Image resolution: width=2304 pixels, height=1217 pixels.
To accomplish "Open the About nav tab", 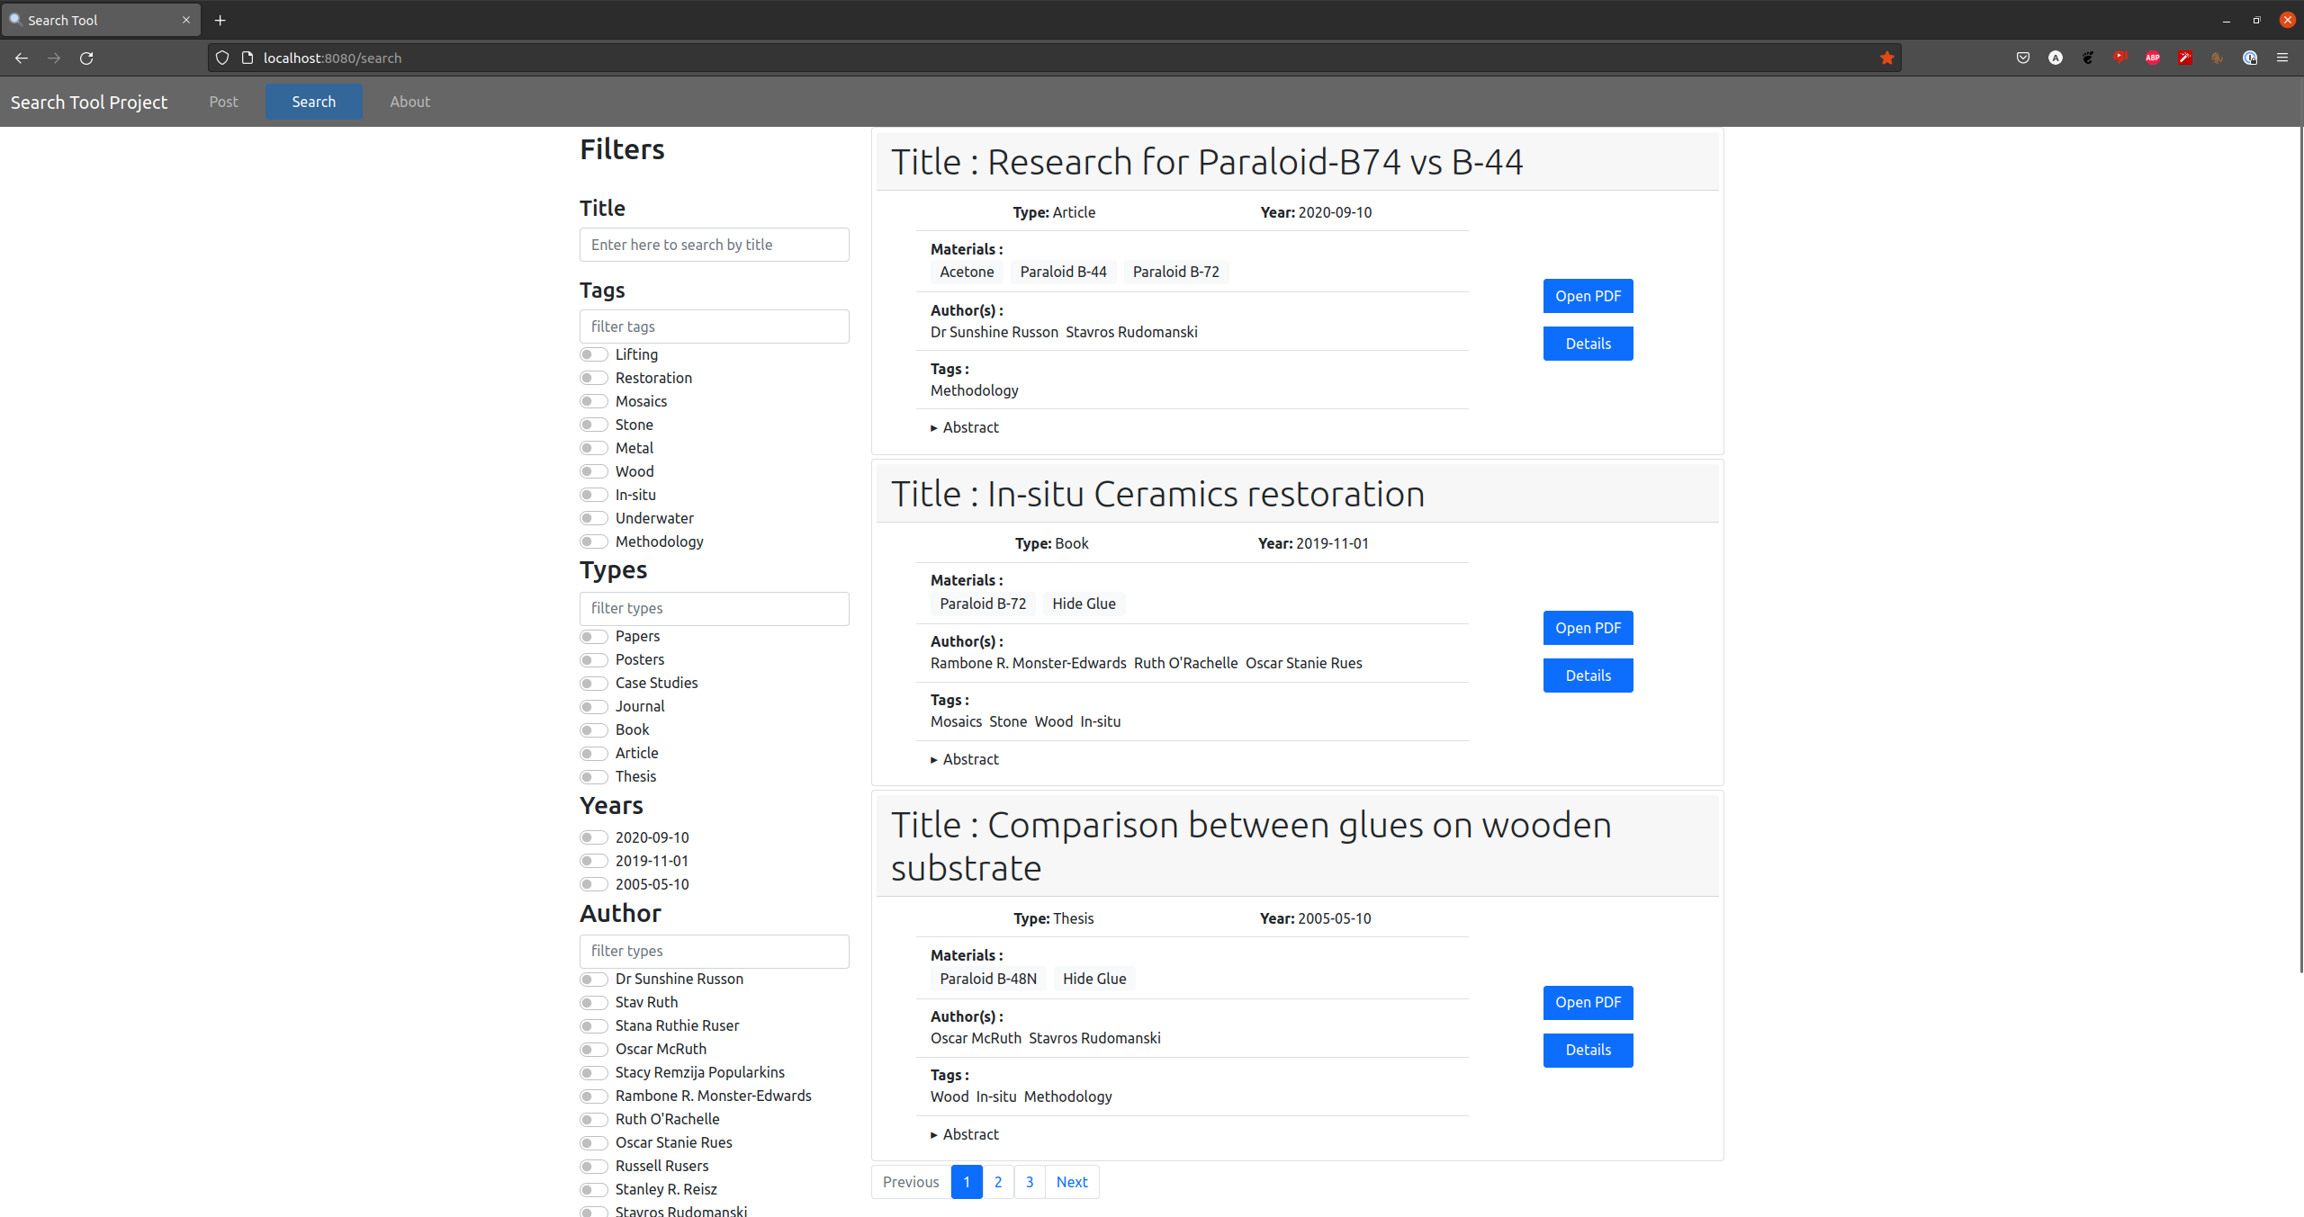I will [x=409, y=102].
